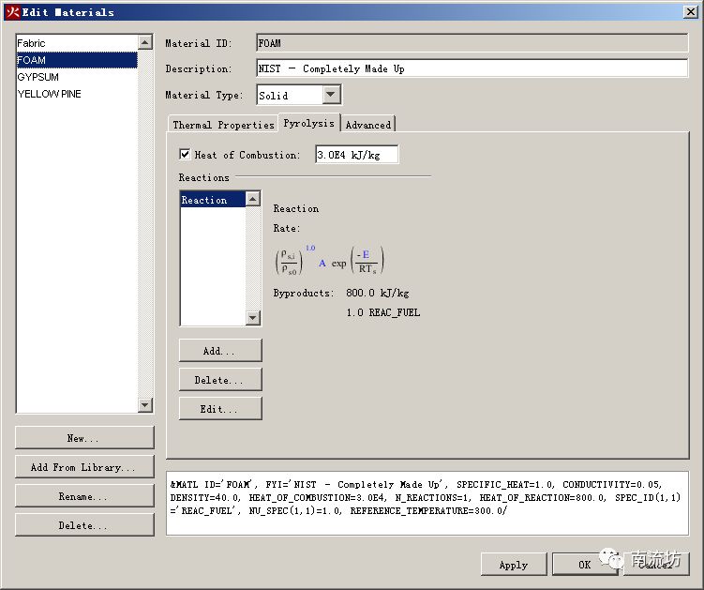Viewport: 704px width, 590px height.
Task: Toggle the Heat of Combustion checkbox
Action: (185, 155)
